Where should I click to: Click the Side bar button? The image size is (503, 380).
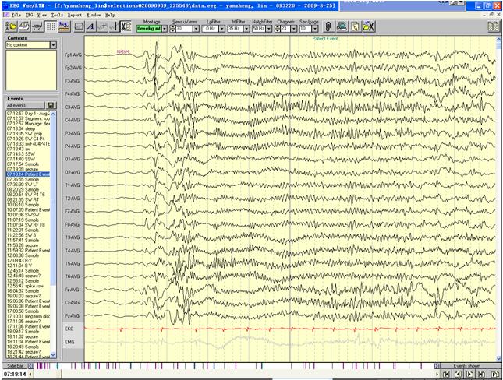click(x=15, y=366)
